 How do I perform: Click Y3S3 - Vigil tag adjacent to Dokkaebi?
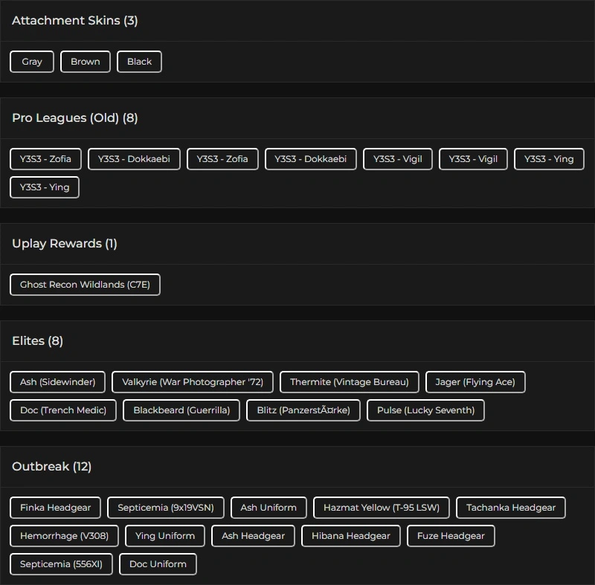[x=398, y=159]
